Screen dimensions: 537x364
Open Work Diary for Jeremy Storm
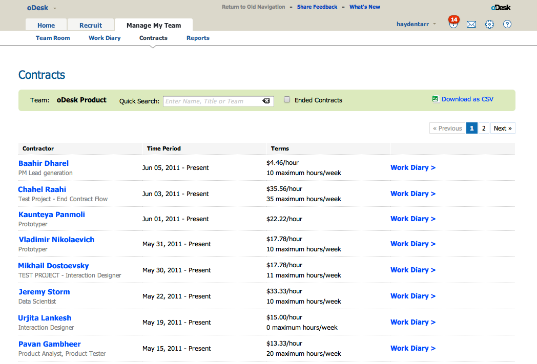[412, 296]
